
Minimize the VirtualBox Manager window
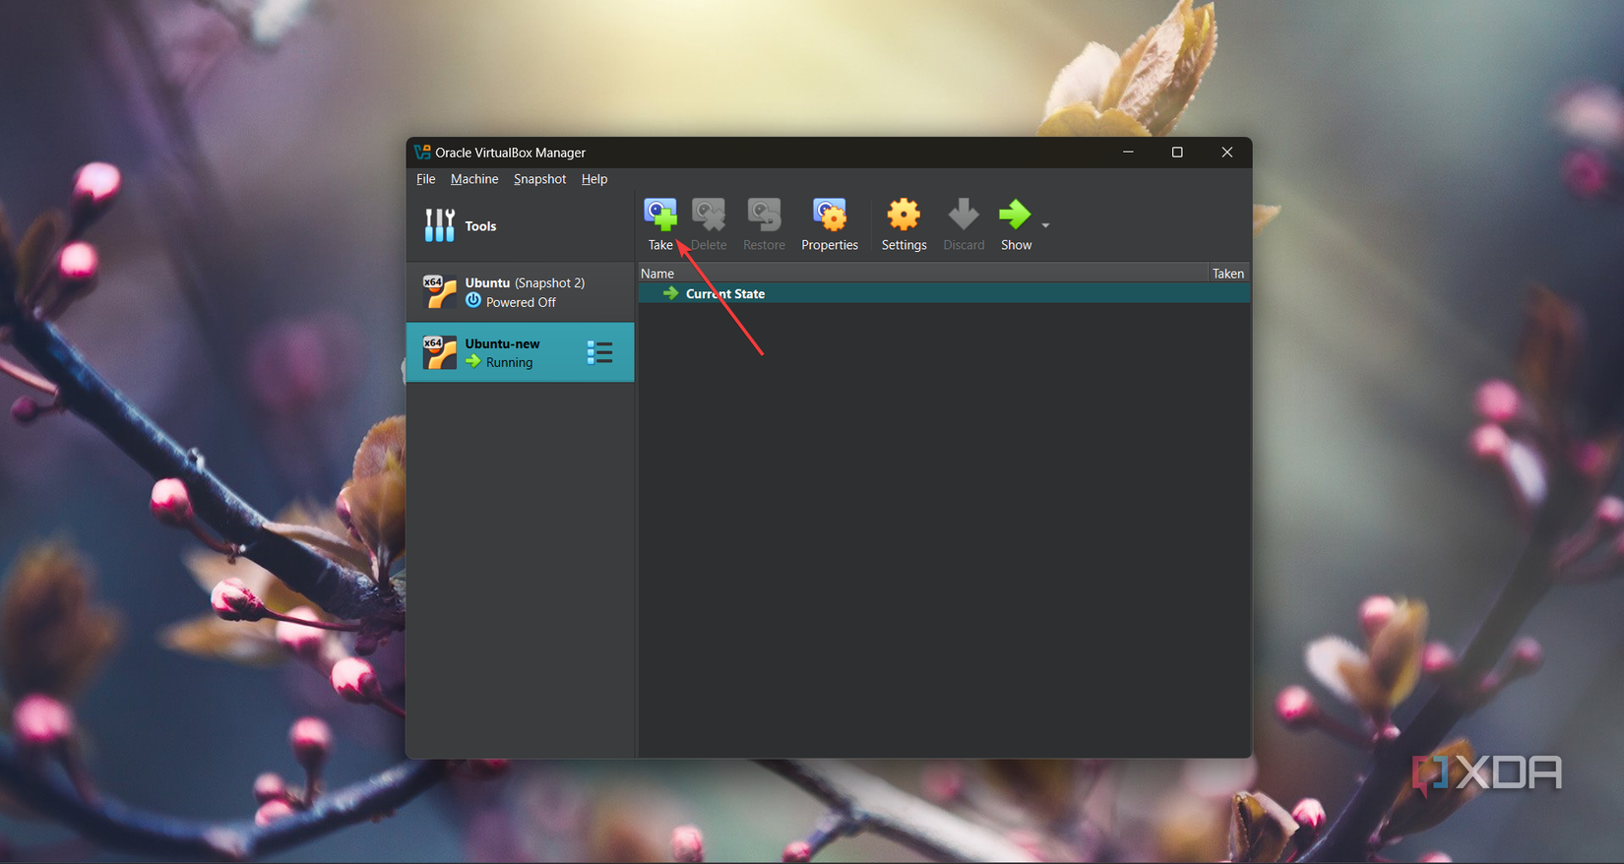(1128, 153)
